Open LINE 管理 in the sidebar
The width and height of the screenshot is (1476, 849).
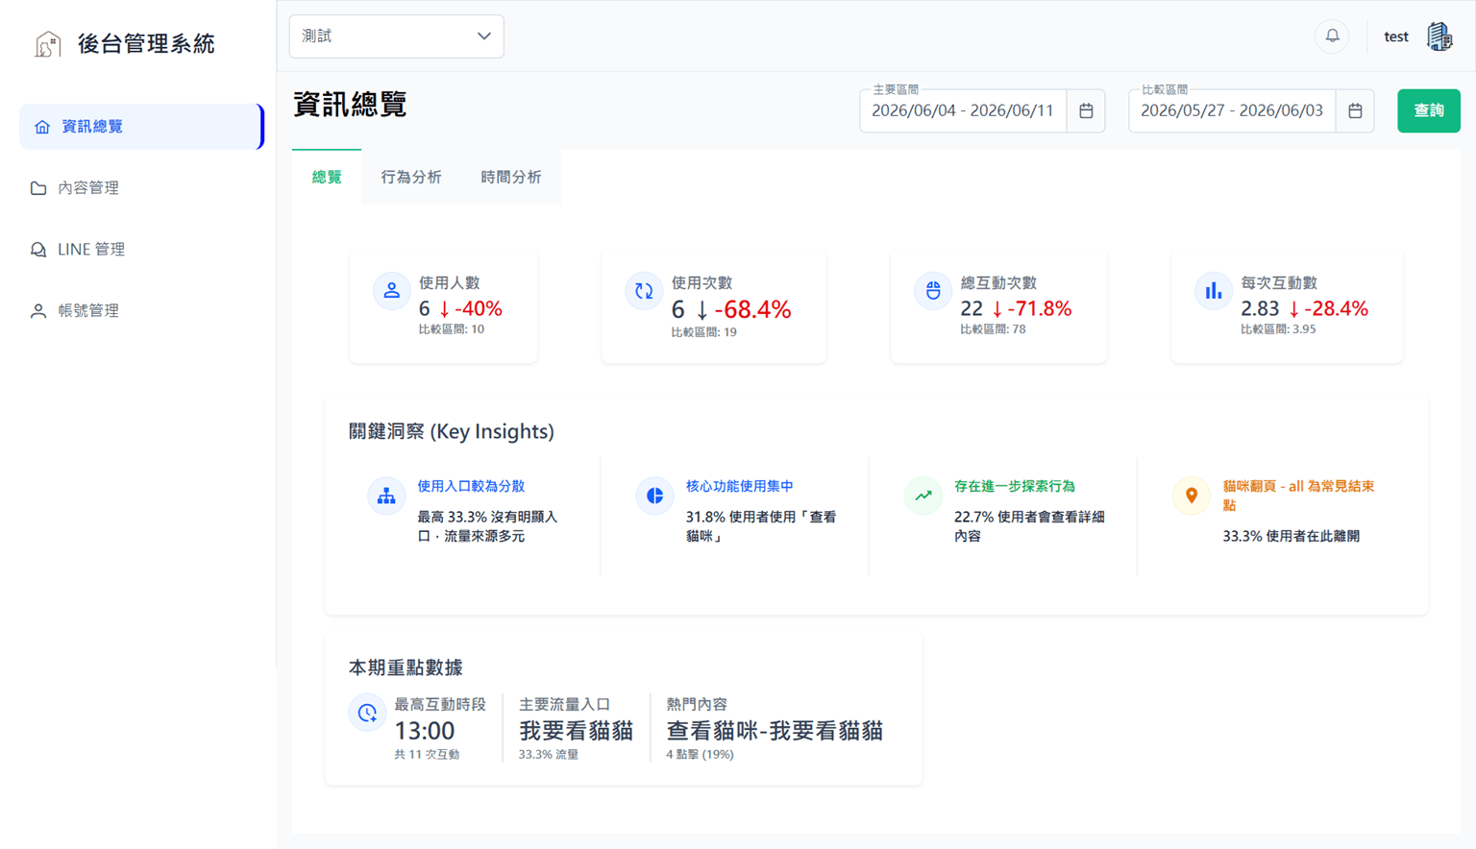coord(141,250)
